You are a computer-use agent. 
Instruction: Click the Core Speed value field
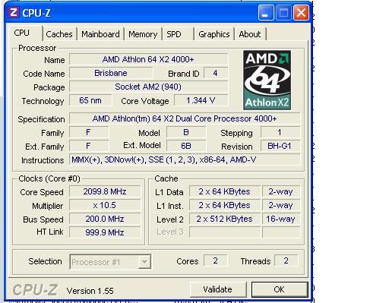[x=105, y=191]
